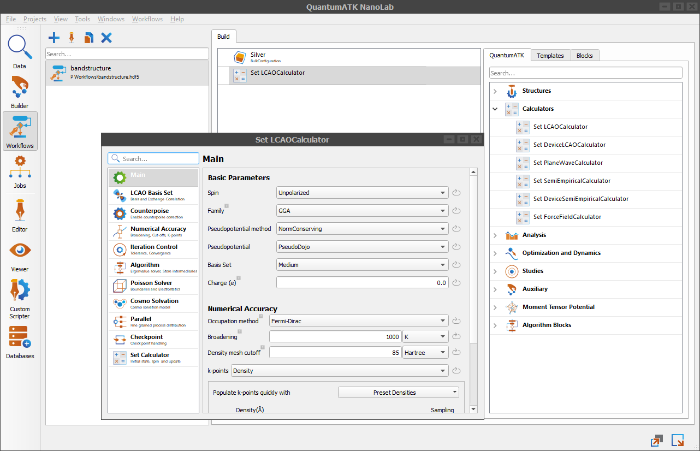Switch to the Blocks tab

point(585,56)
